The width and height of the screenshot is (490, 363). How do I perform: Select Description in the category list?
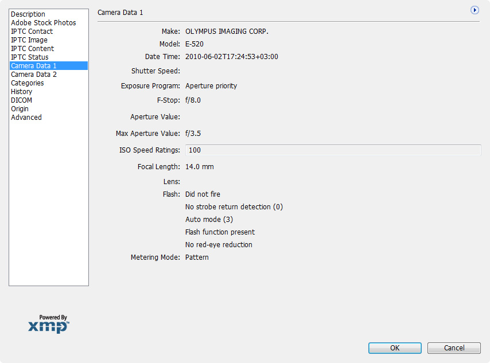pyautogui.click(x=28, y=14)
